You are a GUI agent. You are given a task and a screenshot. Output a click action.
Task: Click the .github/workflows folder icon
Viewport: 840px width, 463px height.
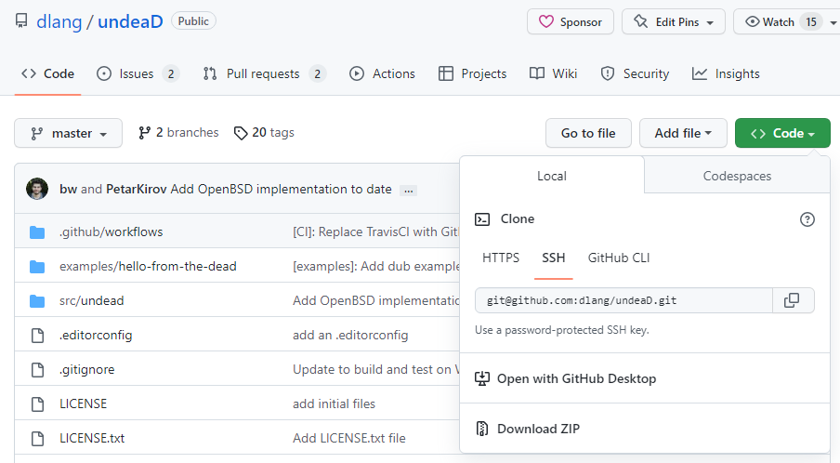tap(37, 231)
